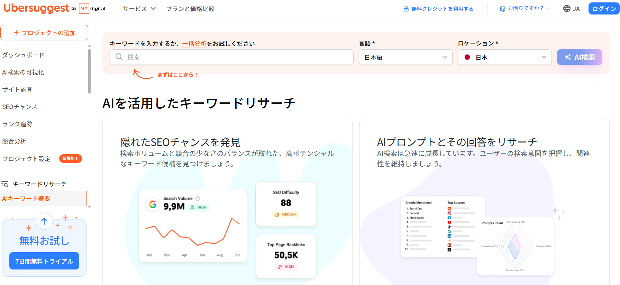Image resolution: width=620 pixels, height=285 pixels.
Task: Click the NP digital logo
Action: (x=92, y=9)
